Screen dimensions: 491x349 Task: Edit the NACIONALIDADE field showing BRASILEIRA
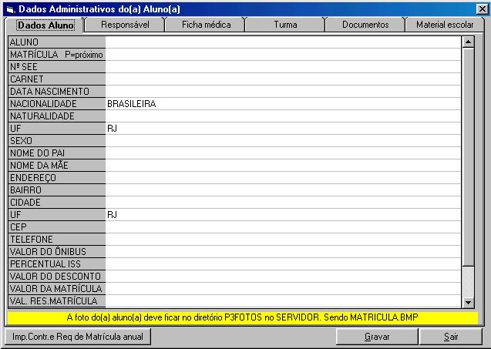(x=282, y=104)
